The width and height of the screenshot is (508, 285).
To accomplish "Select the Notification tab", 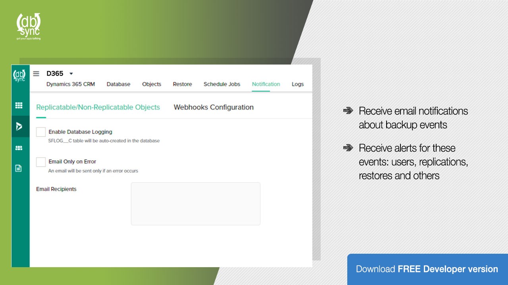I will [x=266, y=84].
